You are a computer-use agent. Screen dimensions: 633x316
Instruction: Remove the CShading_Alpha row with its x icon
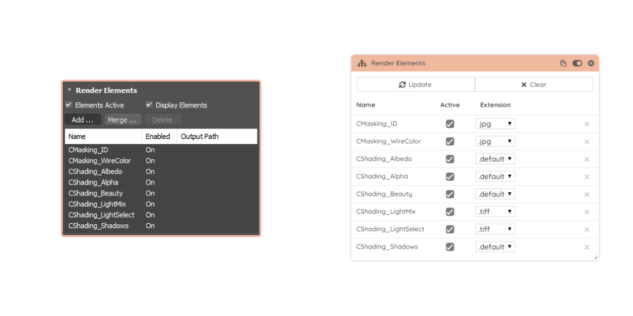coord(587,177)
